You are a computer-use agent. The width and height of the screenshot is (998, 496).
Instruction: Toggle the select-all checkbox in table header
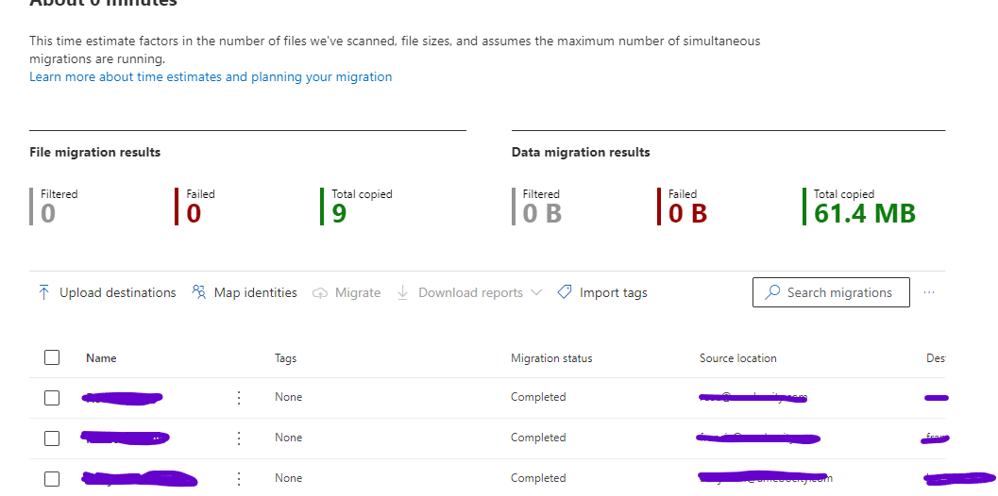point(52,357)
